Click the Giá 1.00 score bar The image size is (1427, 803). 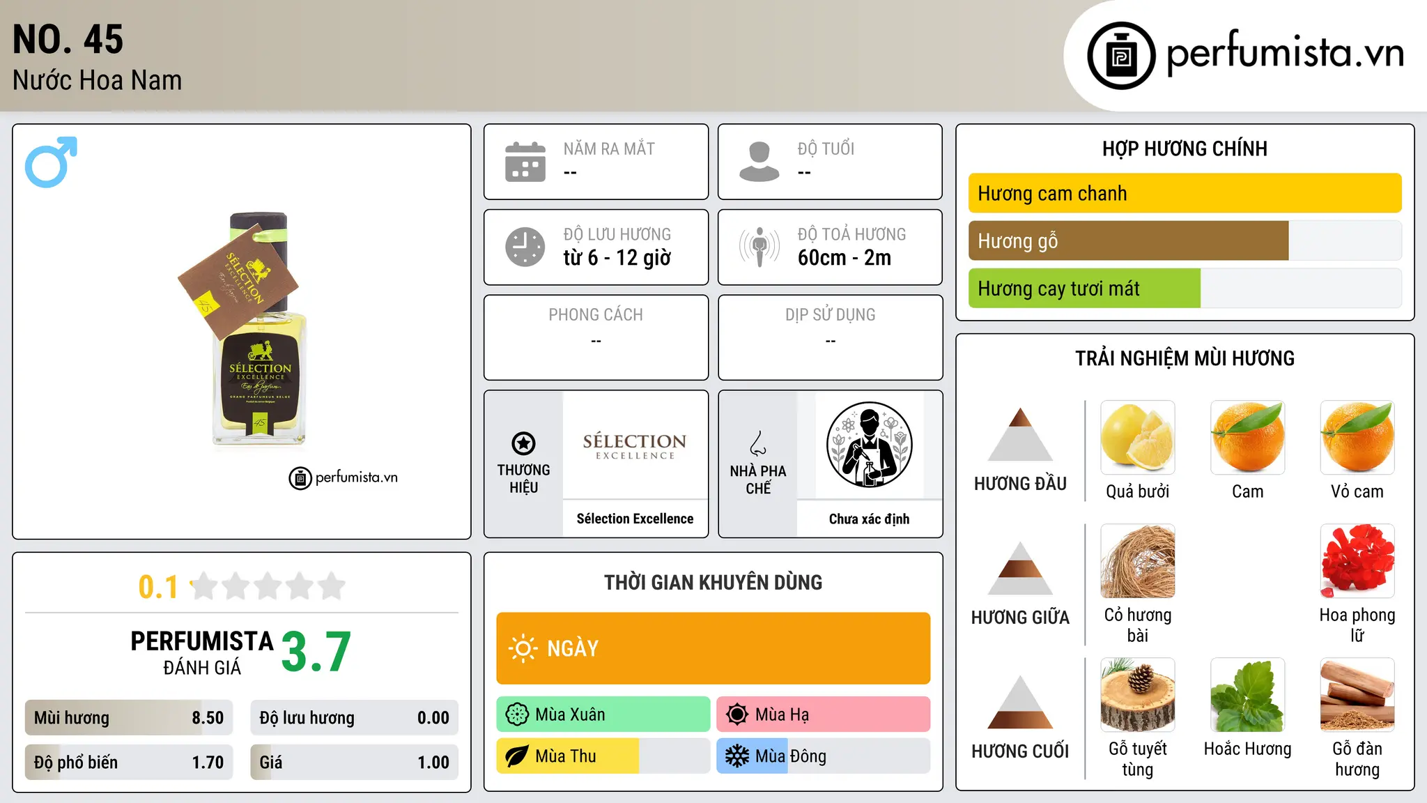click(x=354, y=762)
